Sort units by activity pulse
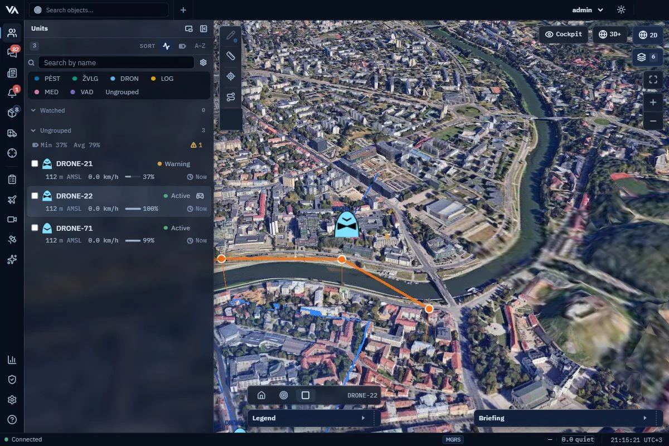 [x=166, y=46]
